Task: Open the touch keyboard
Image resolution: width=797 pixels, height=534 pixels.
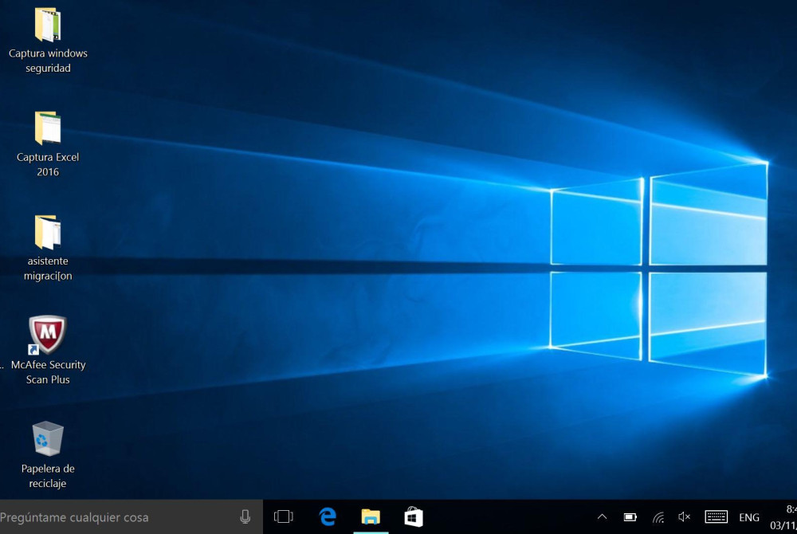Action: 717,516
